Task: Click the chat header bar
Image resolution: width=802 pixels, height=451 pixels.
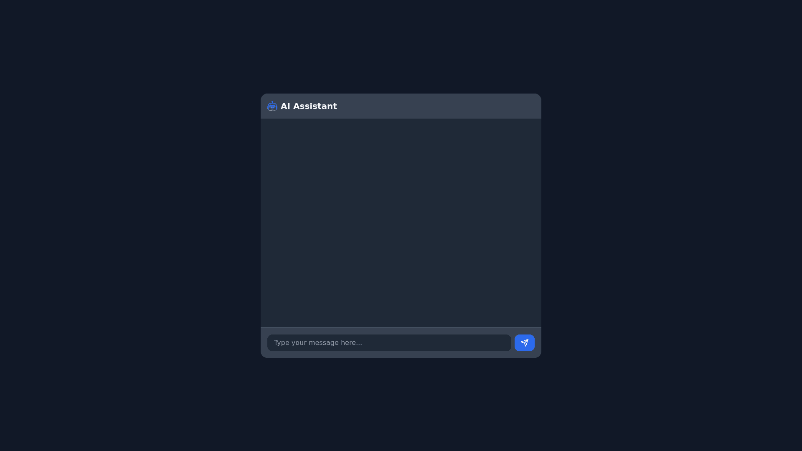Action: pyautogui.click(x=401, y=106)
